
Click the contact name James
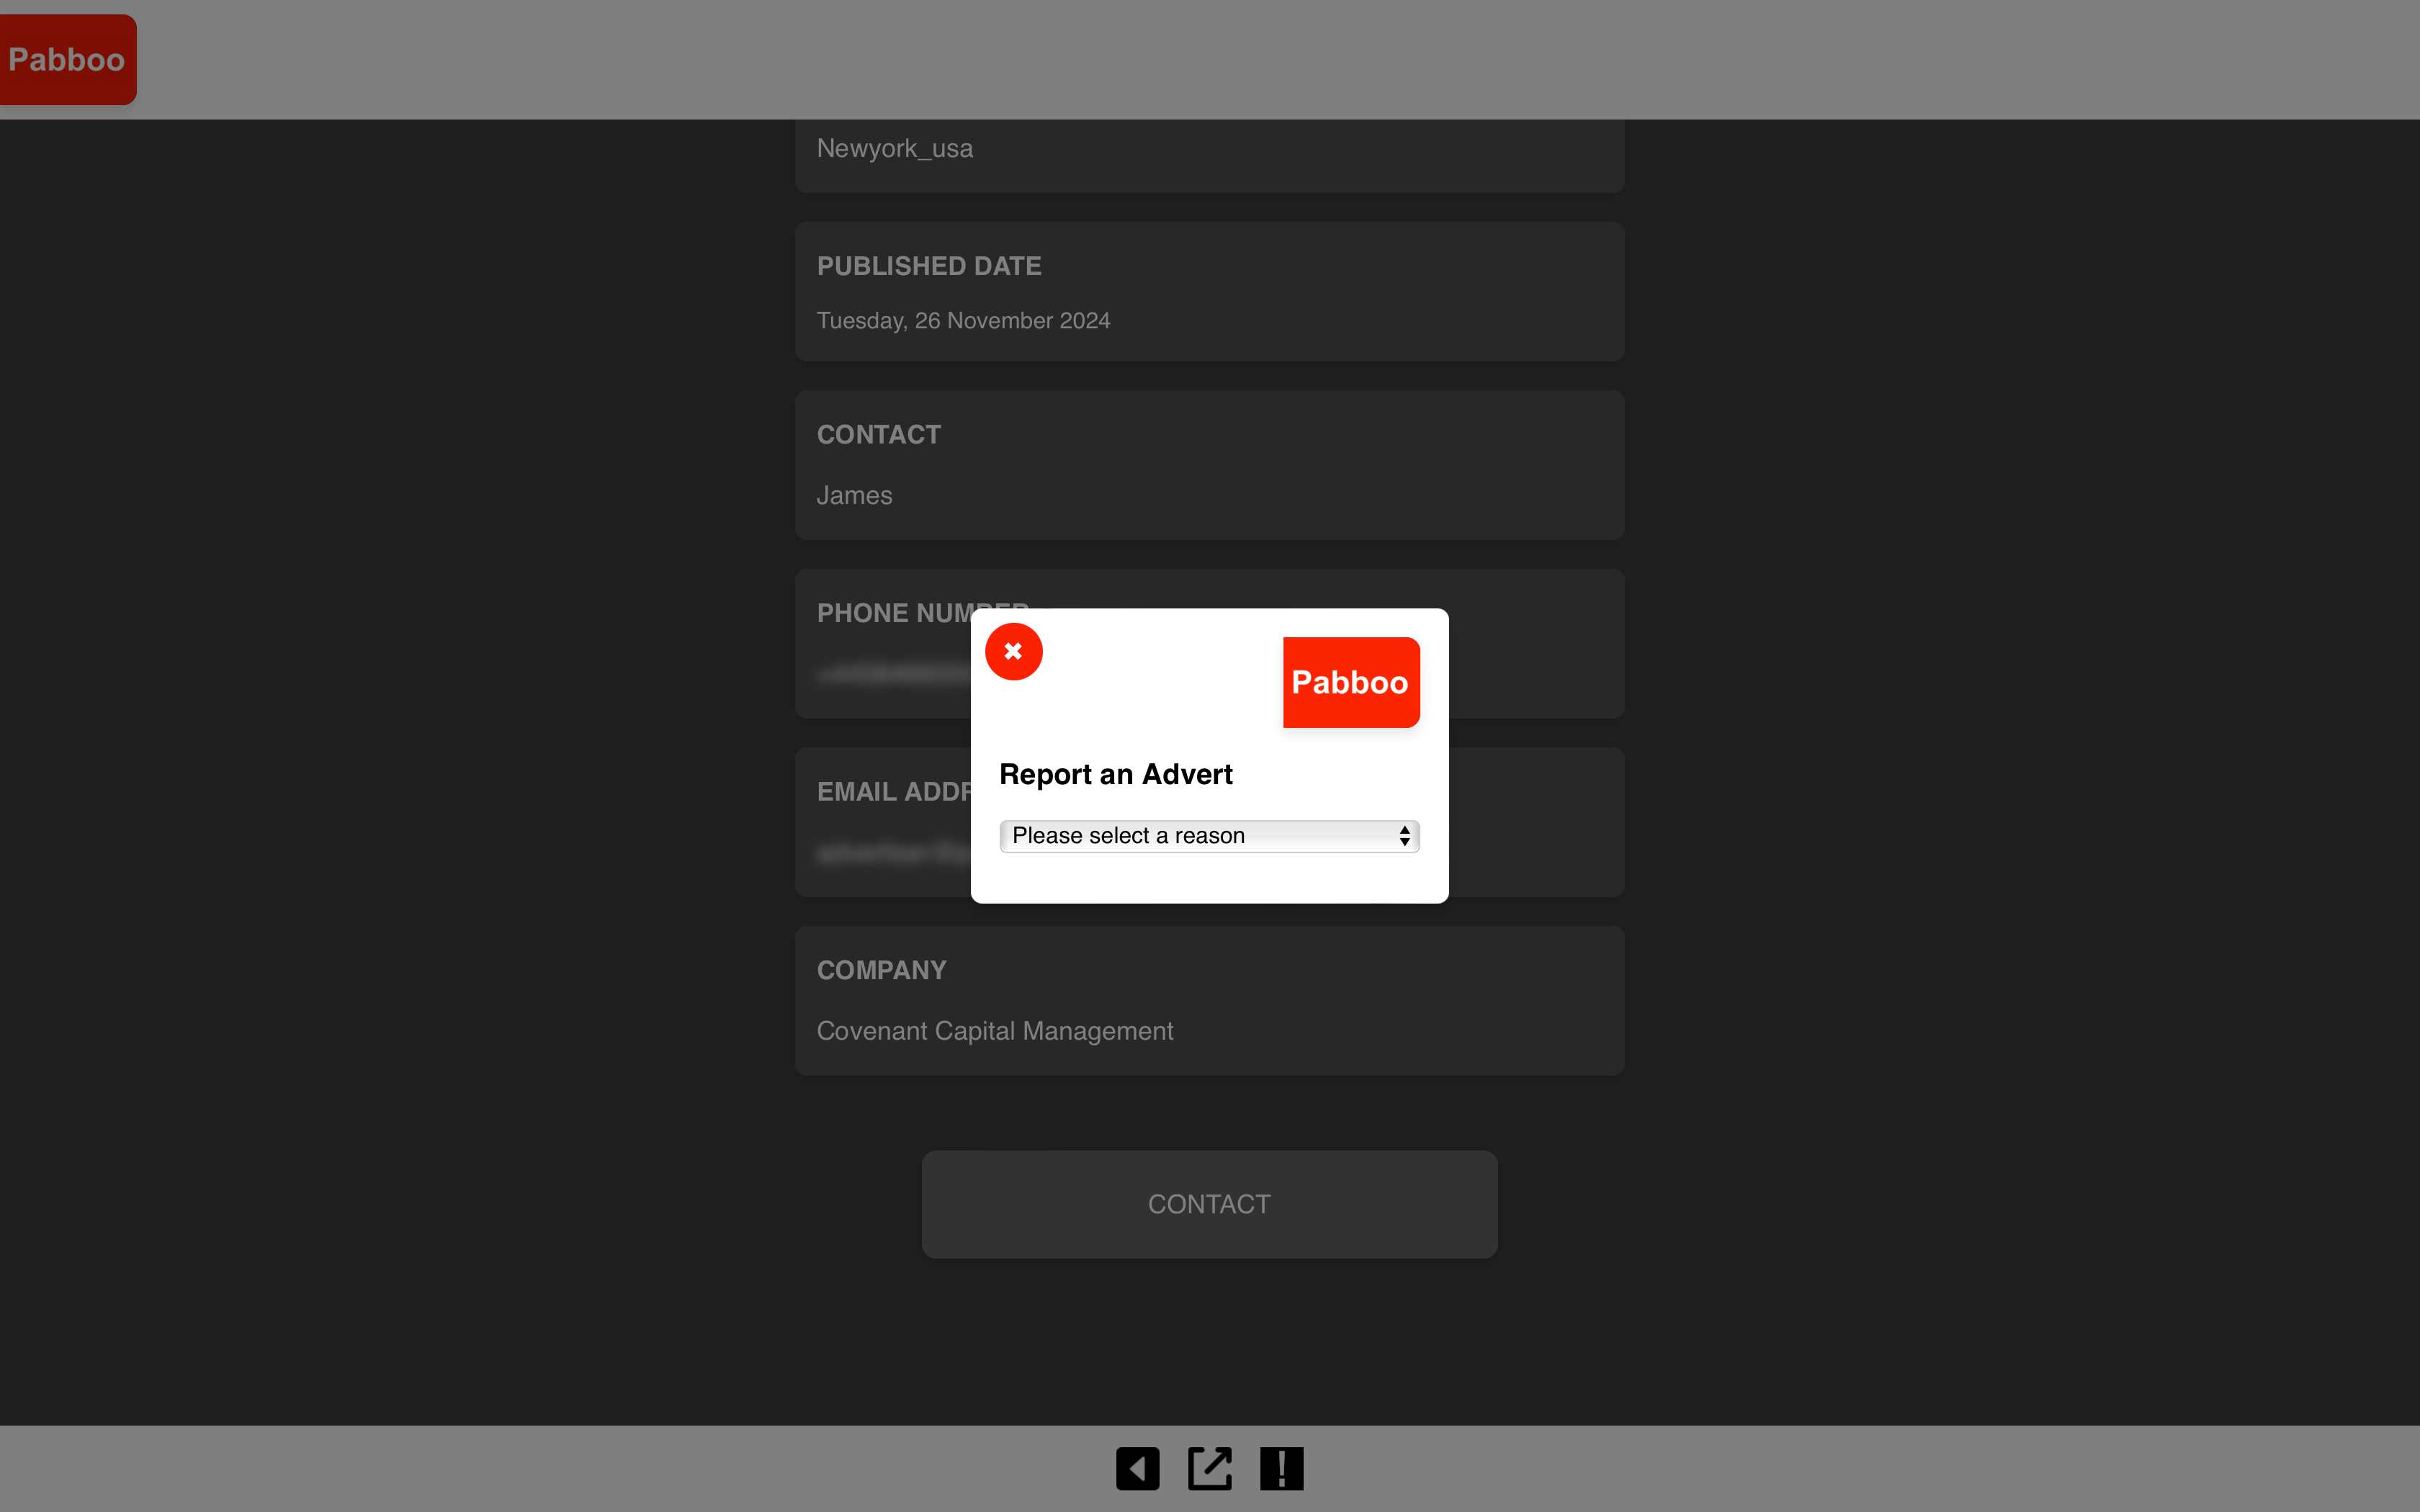pyautogui.click(x=854, y=496)
